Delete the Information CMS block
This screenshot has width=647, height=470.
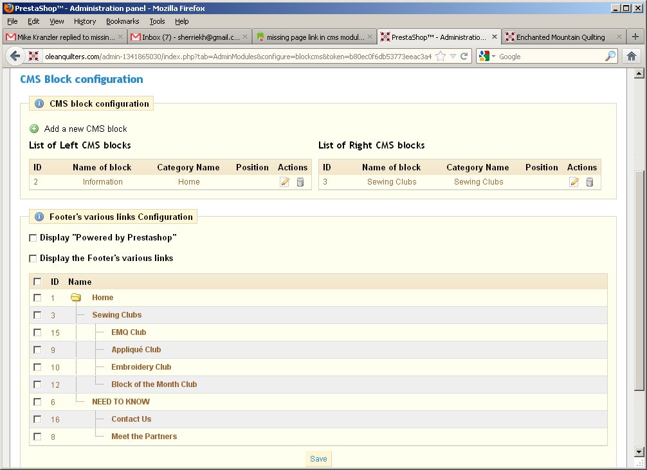point(300,182)
